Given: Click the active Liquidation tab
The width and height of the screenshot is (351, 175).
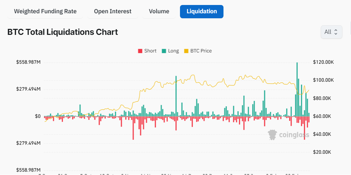Looking at the screenshot, I should [x=202, y=11].
